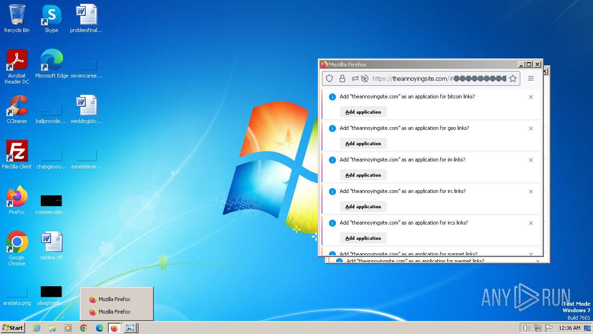This screenshot has width=593, height=334.
Task: Open the network tray icon
Action: (538, 328)
